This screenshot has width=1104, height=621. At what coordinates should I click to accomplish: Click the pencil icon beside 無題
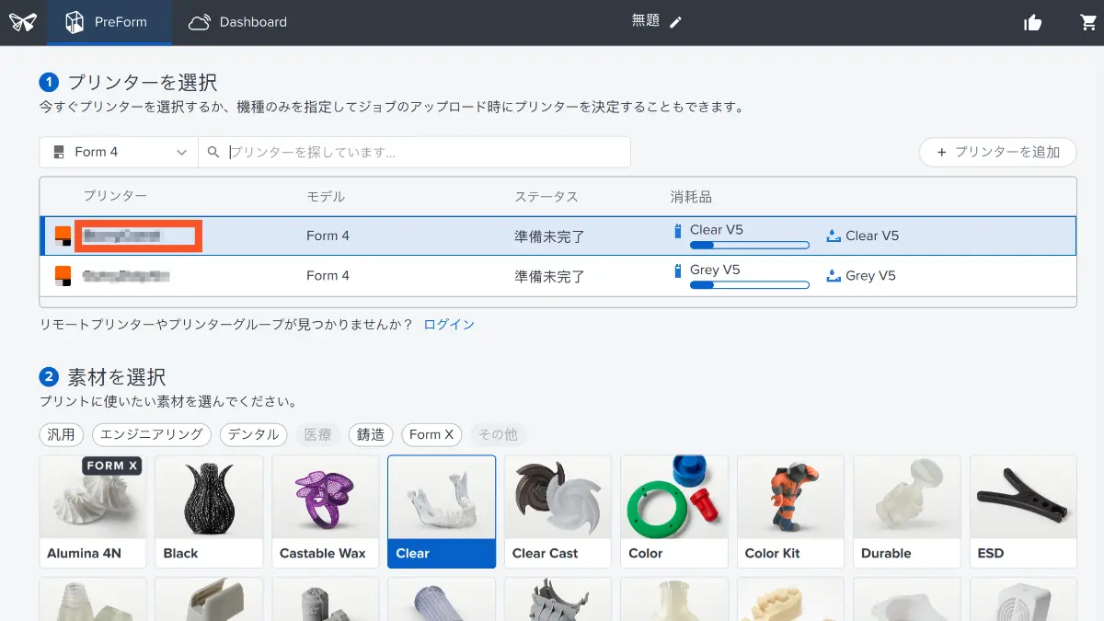point(676,22)
